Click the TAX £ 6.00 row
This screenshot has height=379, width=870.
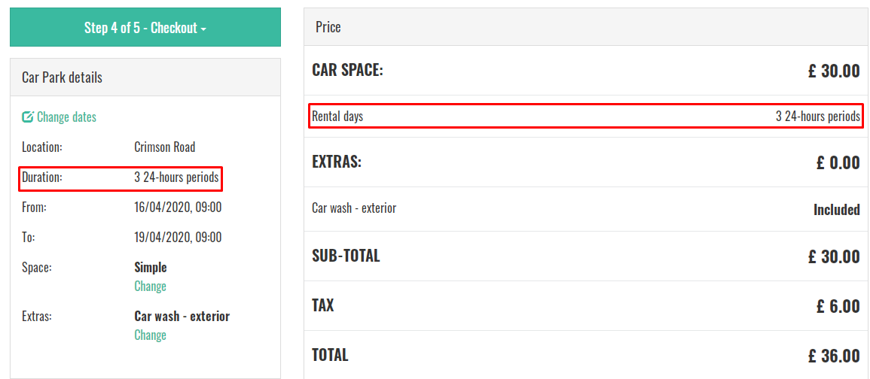click(x=586, y=305)
